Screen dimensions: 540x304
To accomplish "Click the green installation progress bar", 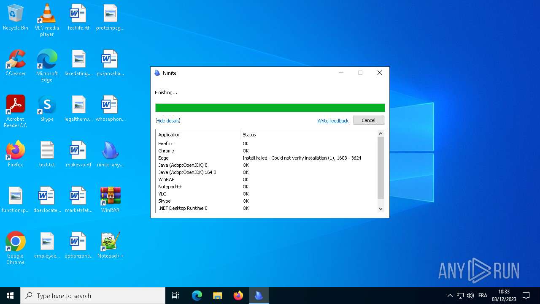I will (x=270, y=108).
